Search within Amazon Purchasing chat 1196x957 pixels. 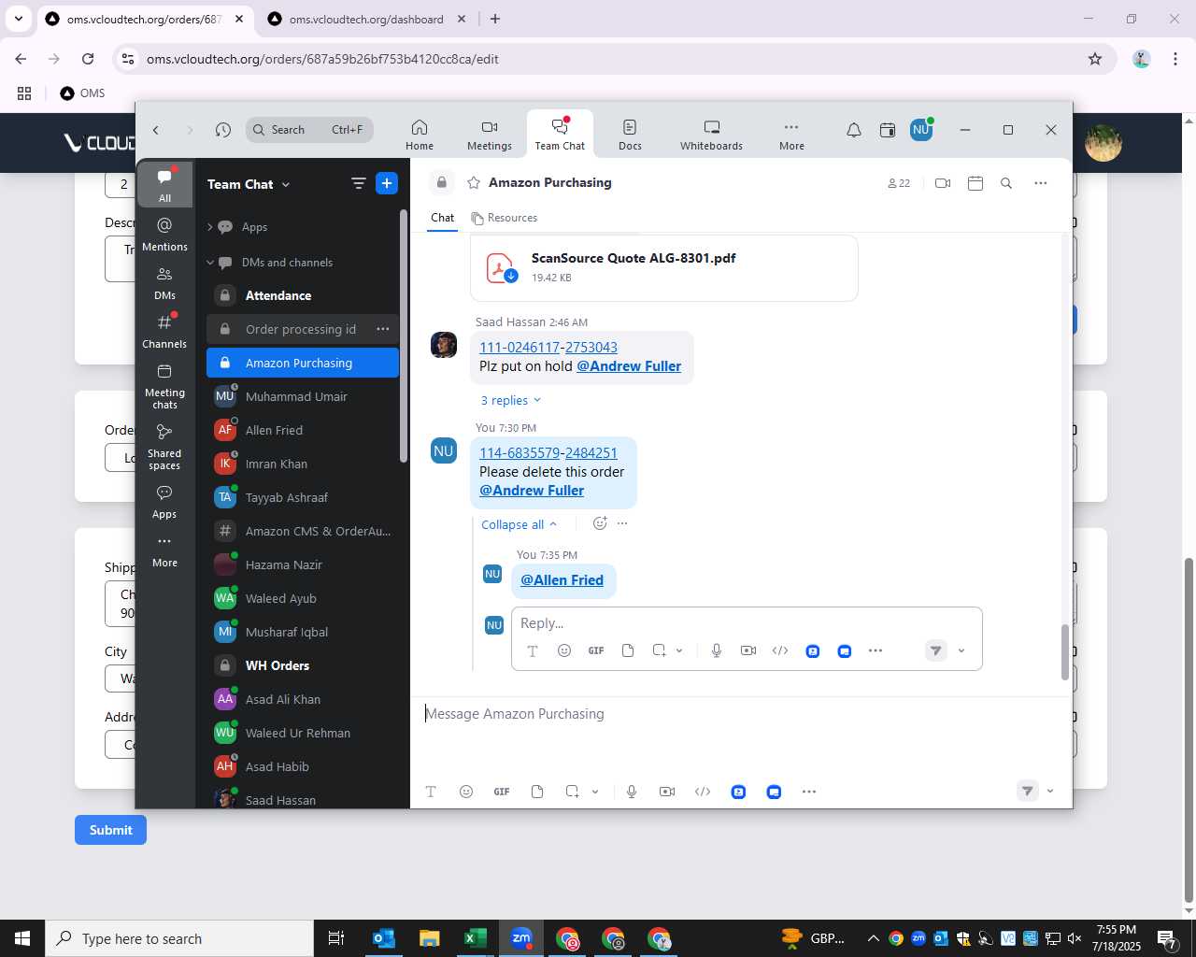[x=1006, y=183]
